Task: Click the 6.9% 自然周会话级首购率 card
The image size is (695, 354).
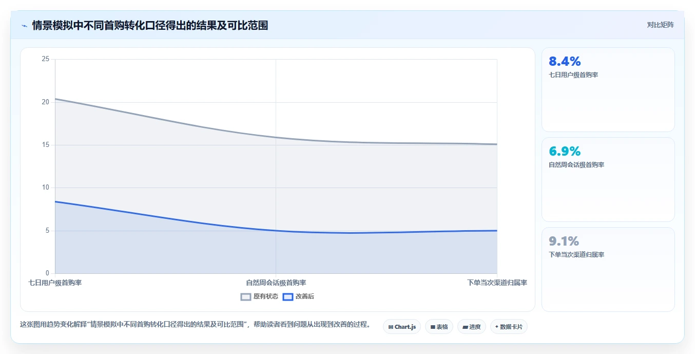Action: click(x=608, y=180)
